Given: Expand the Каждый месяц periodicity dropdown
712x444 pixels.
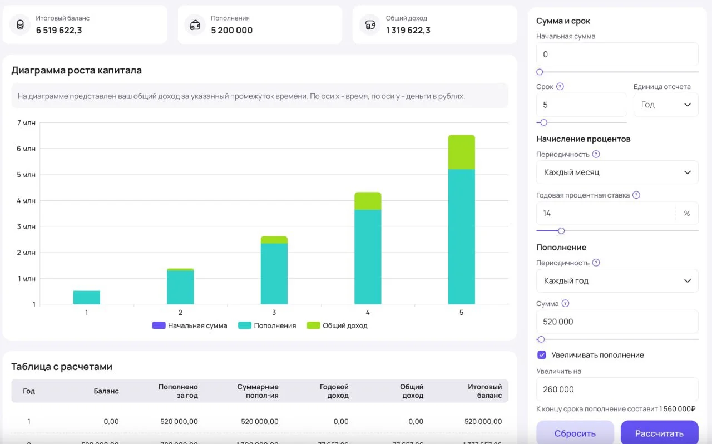Looking at the screenshot, I should click(x=617, y=172).
